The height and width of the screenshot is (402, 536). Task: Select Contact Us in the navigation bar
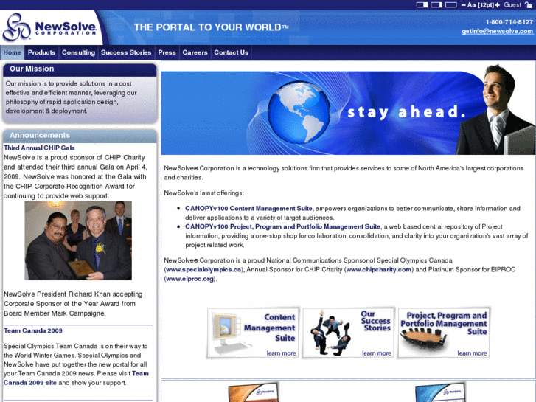[x=231, y=52]
